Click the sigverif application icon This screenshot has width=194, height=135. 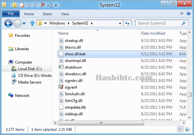[61, 87]
